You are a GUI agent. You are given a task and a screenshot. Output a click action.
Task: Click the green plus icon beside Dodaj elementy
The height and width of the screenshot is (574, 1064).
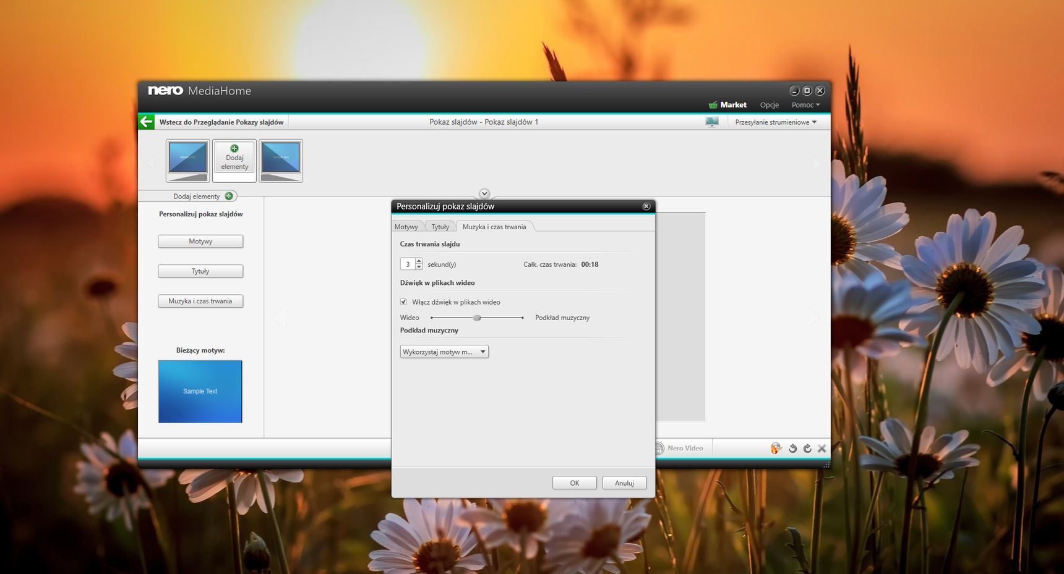pos(229,196)
